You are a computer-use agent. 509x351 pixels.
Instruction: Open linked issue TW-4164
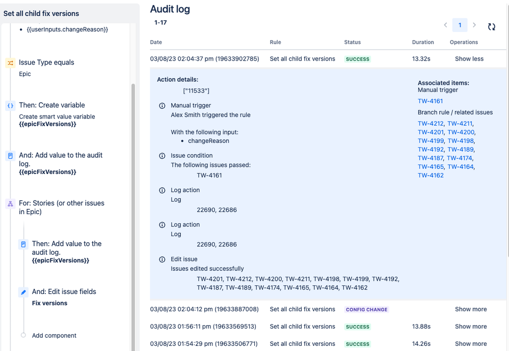pyautogui.click(x=461, y=166)
